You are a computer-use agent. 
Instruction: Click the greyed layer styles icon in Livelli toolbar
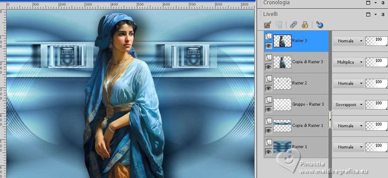279,25
